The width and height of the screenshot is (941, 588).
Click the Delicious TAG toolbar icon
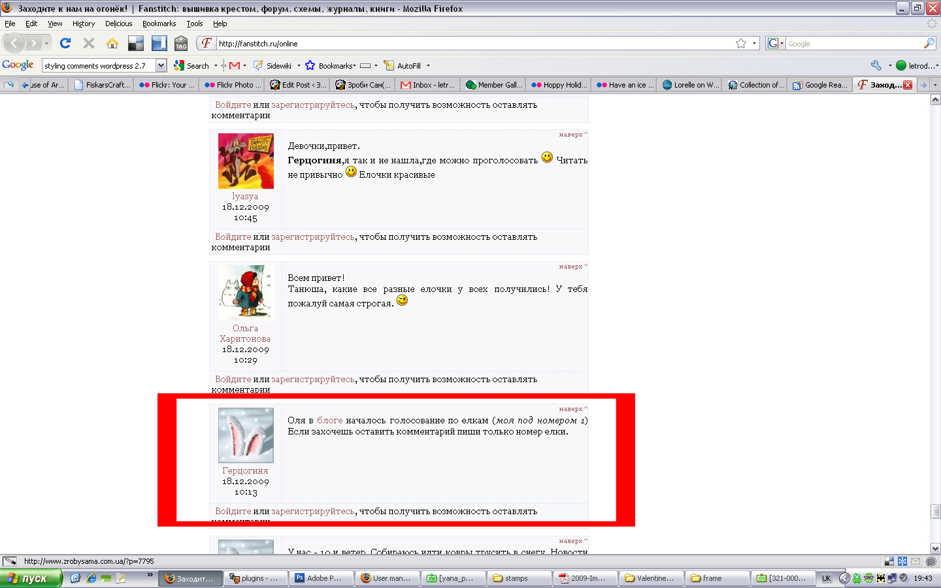tap(181, 43)
